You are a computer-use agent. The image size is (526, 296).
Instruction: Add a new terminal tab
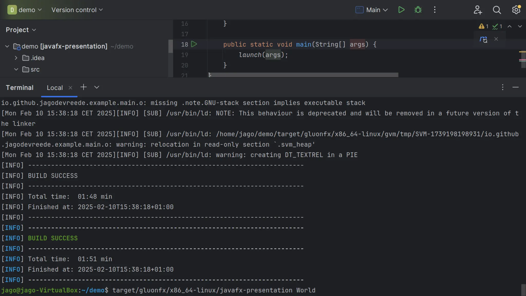click(83, 87)
